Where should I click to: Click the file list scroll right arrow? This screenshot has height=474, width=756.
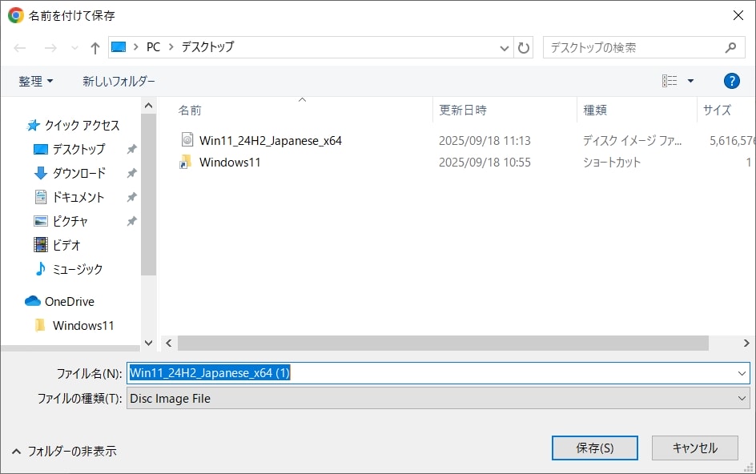(746, 343)
